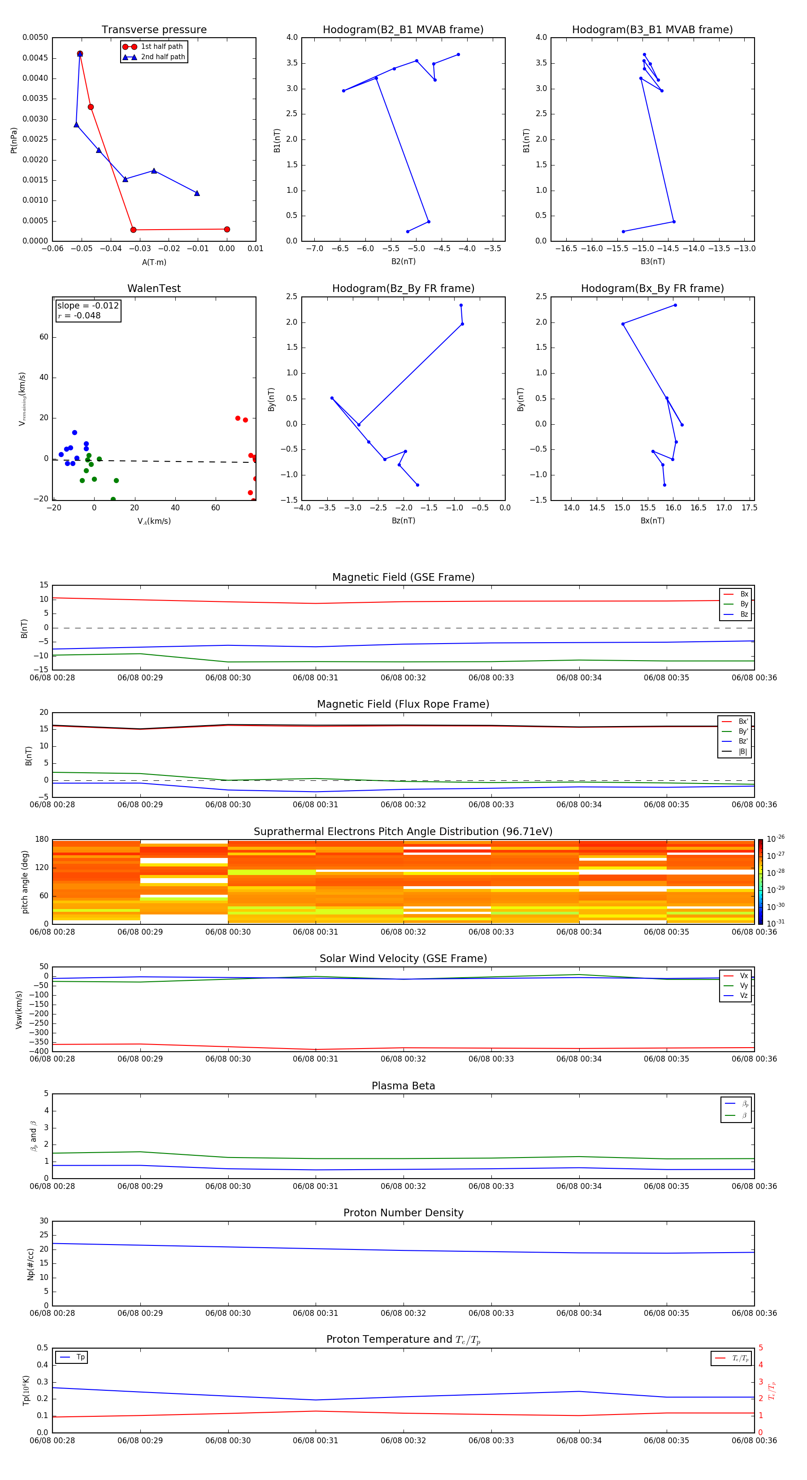Click the 'Hodogram(Bx_By FR frame)' title
Image resolution: width=807 pixels, height=1480 pixels.
(652, 288)
